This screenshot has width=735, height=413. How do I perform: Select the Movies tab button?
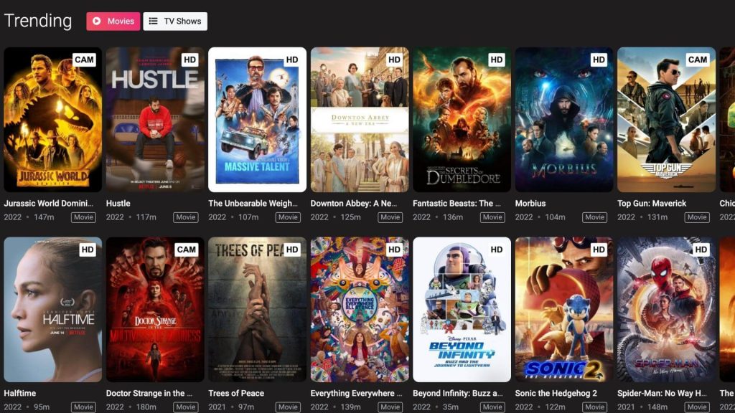point(113,21)
